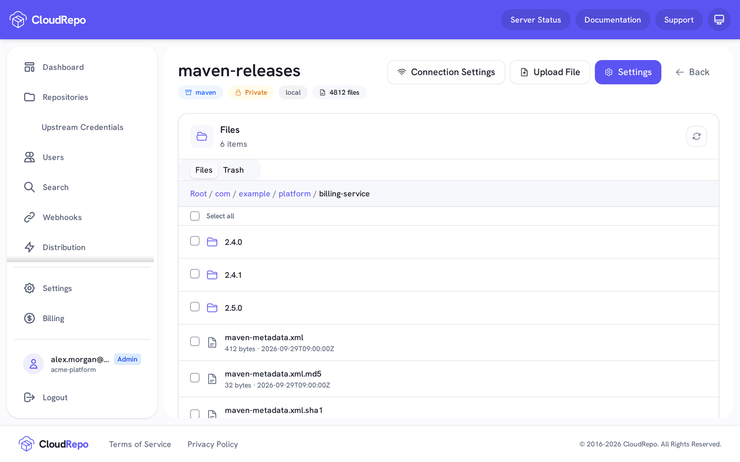Image resolution: width=740 pixels, height=462 pixels.
Task: Click the Logout arrow icon
Action: click(x=30, y=397)
